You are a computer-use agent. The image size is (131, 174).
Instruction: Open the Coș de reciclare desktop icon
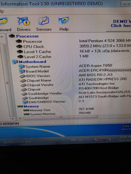[x=126, y=128]
